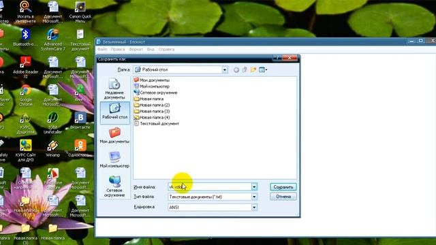Launch Advanced SystemCare 7 from the desktop

click(53, 40)
